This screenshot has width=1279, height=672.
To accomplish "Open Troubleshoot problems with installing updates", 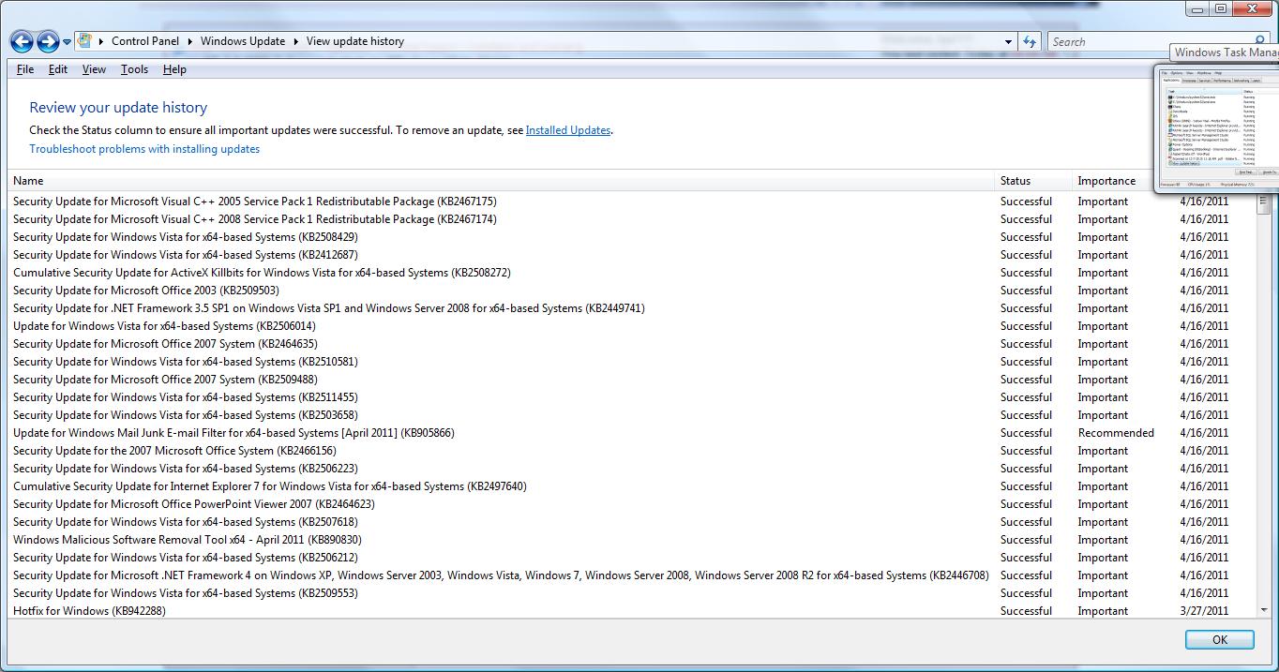I will (144, 149).
